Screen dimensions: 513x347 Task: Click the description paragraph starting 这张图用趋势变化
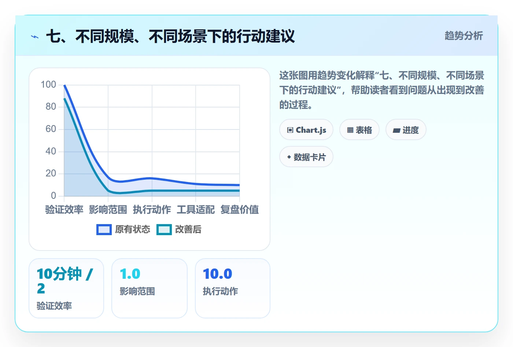coord(382,90)
